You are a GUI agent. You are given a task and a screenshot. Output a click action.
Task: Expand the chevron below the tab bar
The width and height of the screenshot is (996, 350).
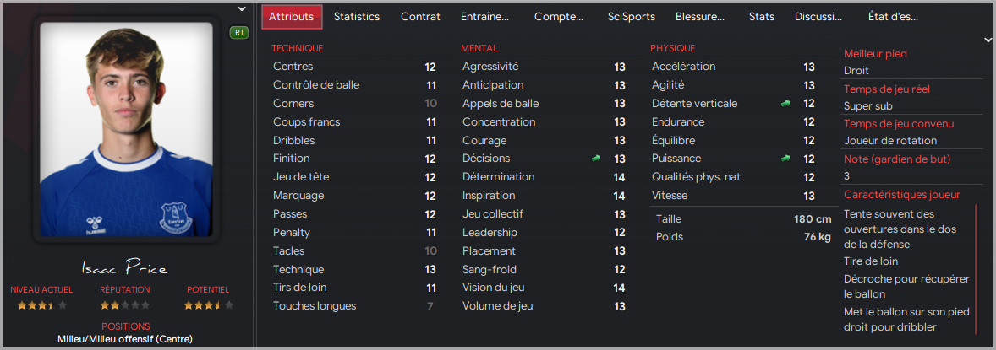(987, 40)
